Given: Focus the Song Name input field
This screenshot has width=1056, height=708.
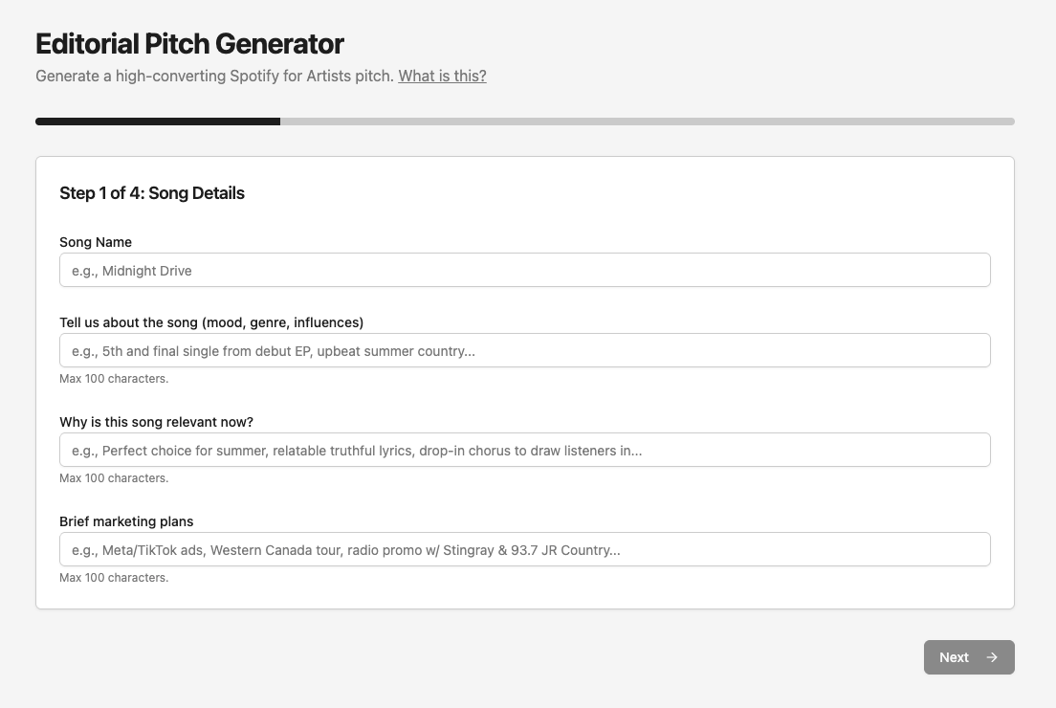Looking at the screenshot, I should pyautogui.click(x=524, y=271).
